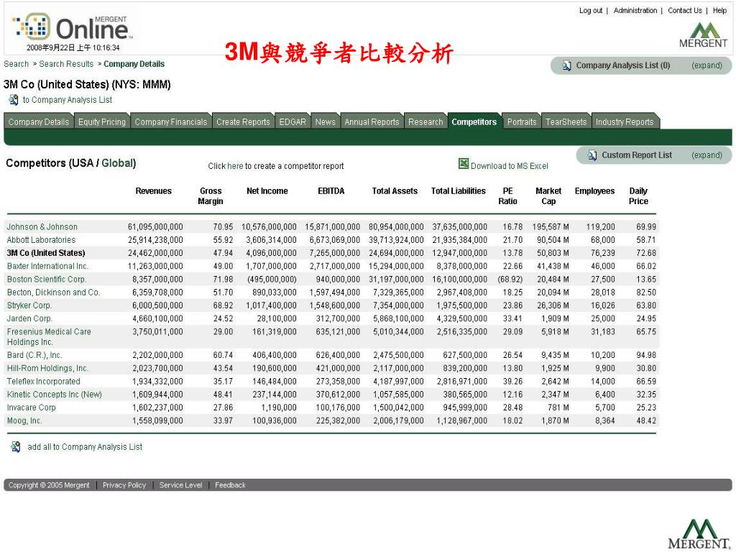Click the Total Assets column header

395,191
